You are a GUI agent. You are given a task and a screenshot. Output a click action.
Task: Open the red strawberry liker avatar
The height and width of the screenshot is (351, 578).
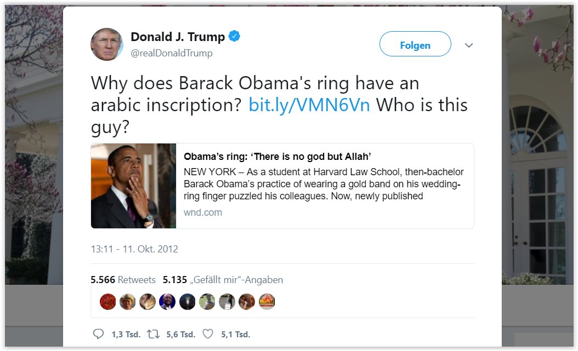108,302
